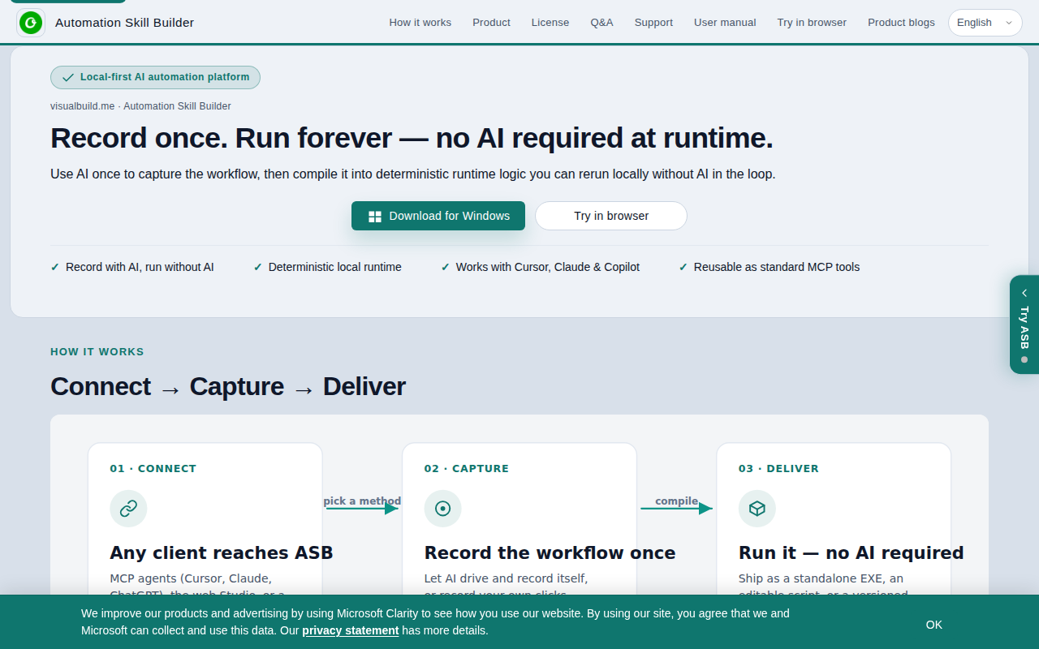Expand the Try ASB side panel chevron
Image resolution: width=1039 pixels, height=649 pixels.
[1024, 293]
